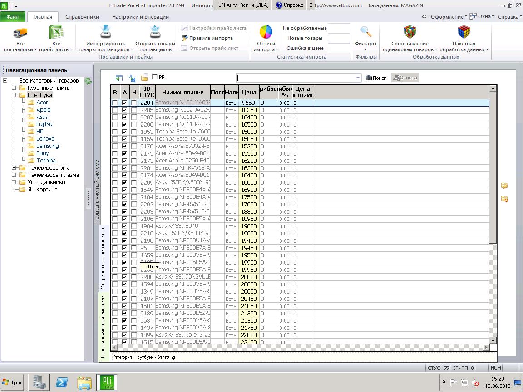Toggle column H checkbox for ID 2209 row
Screen dimensions: 523x392
coord(134,183)
